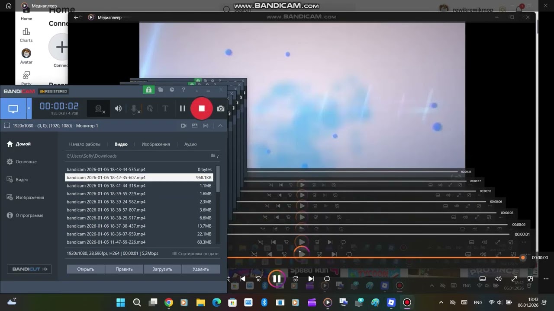
Task: Open Изображения settings in Bandicam's left sidebar
Action: pyautogui.click(x=25, y=197)
